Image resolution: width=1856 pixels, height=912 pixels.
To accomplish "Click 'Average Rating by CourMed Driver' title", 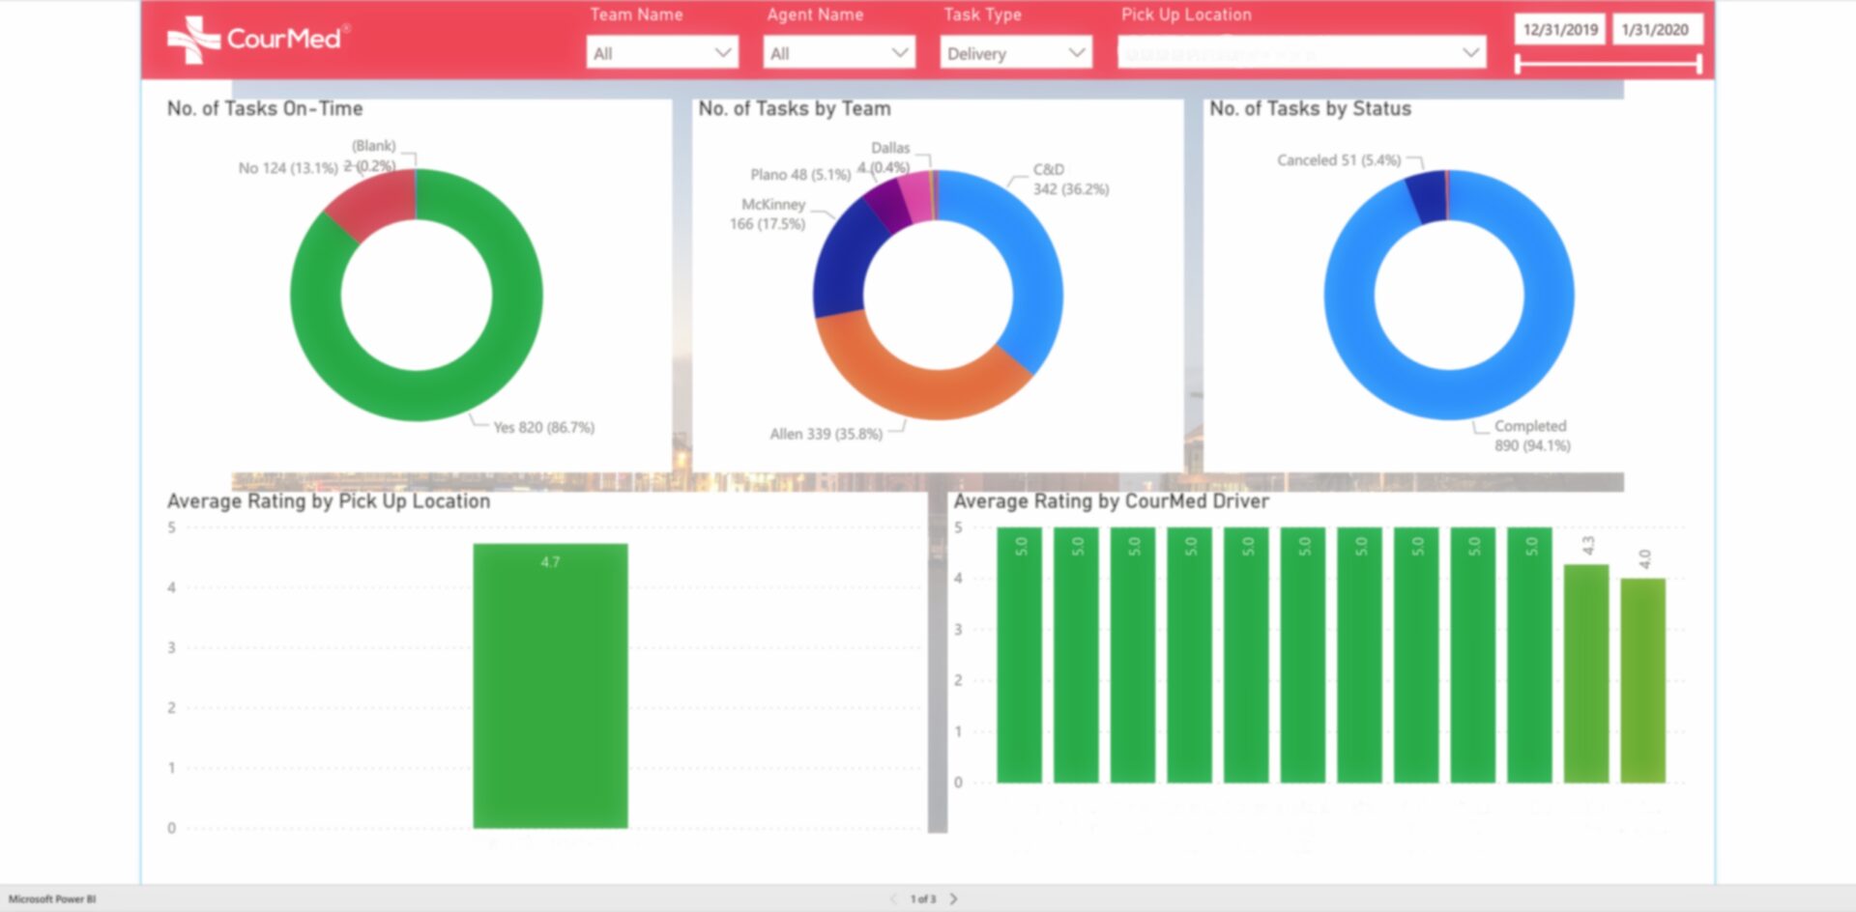I will coord(1112,501).
